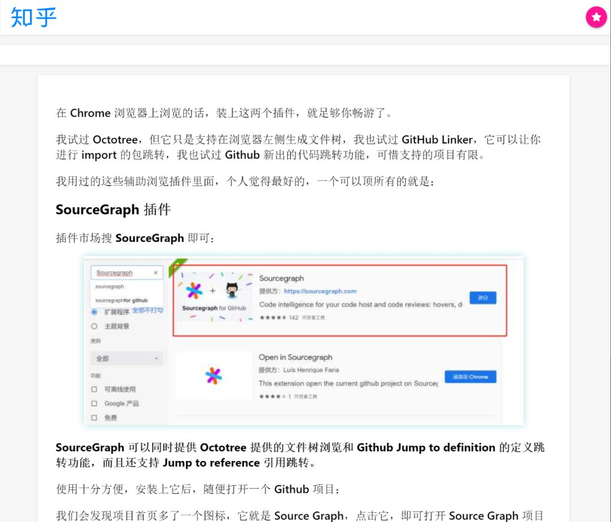Choose the 'sourcegraph' search suggestion

tap(110, 286)
